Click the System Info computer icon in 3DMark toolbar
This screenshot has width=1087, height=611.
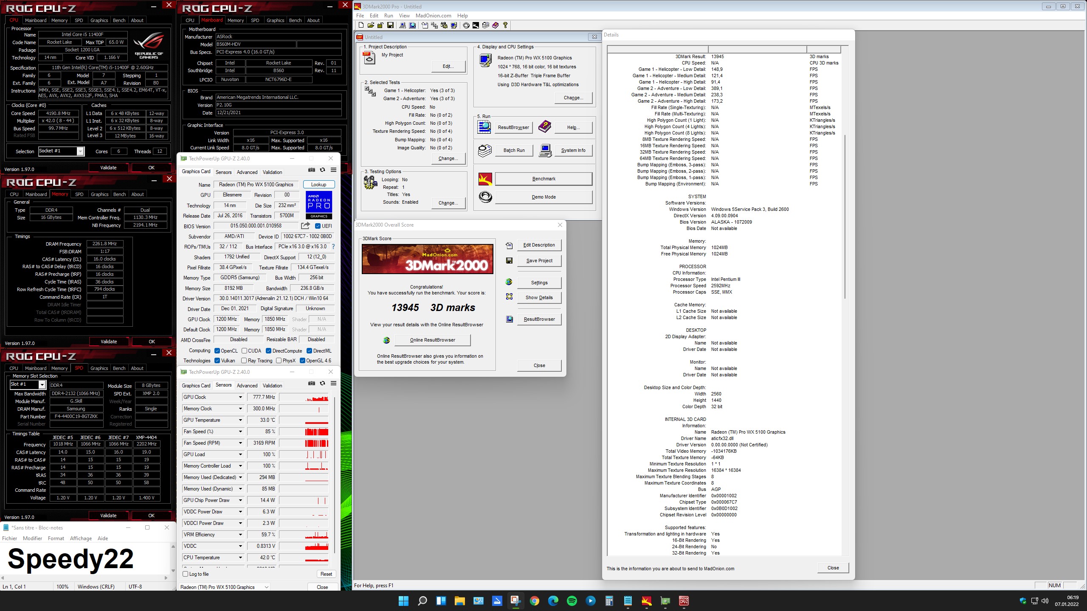click(x=402, y=25)
